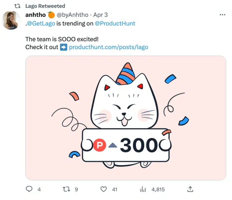Click the @byAnhtho handle
Image resolution: width=232 pixels, height=200 pixels.
[x=72, y=15]
